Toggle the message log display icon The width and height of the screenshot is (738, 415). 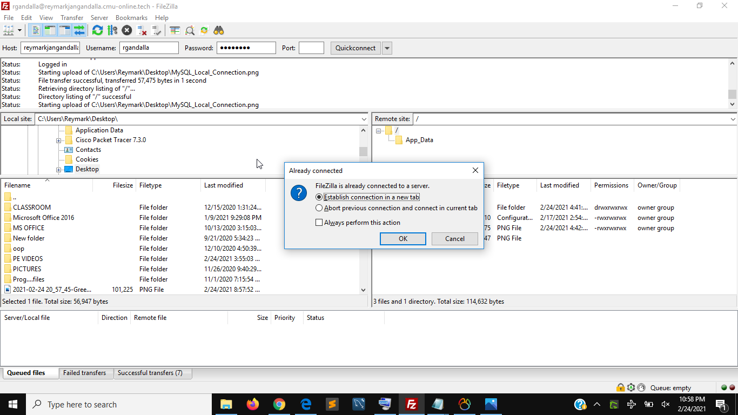[36, 30]
